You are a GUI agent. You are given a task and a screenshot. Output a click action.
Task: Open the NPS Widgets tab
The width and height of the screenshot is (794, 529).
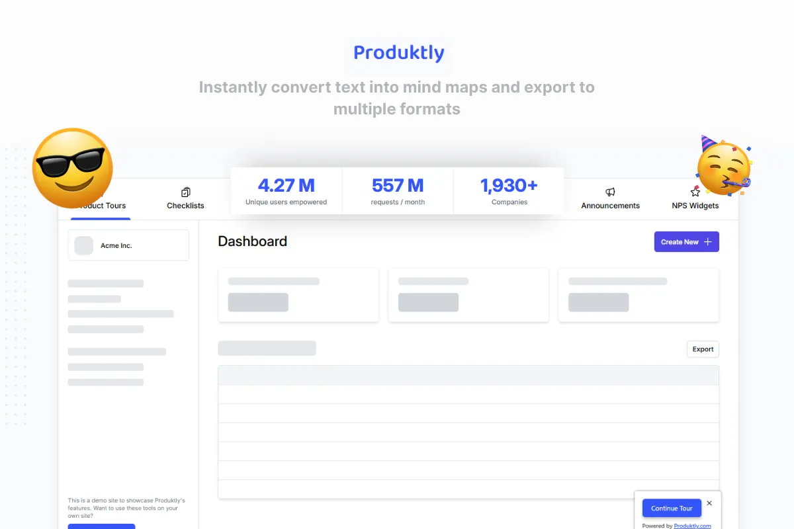pos(695,198)
